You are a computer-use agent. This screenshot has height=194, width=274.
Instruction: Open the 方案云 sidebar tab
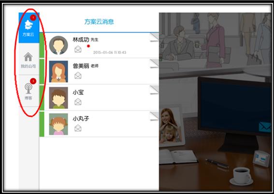(x=29, y=28)
